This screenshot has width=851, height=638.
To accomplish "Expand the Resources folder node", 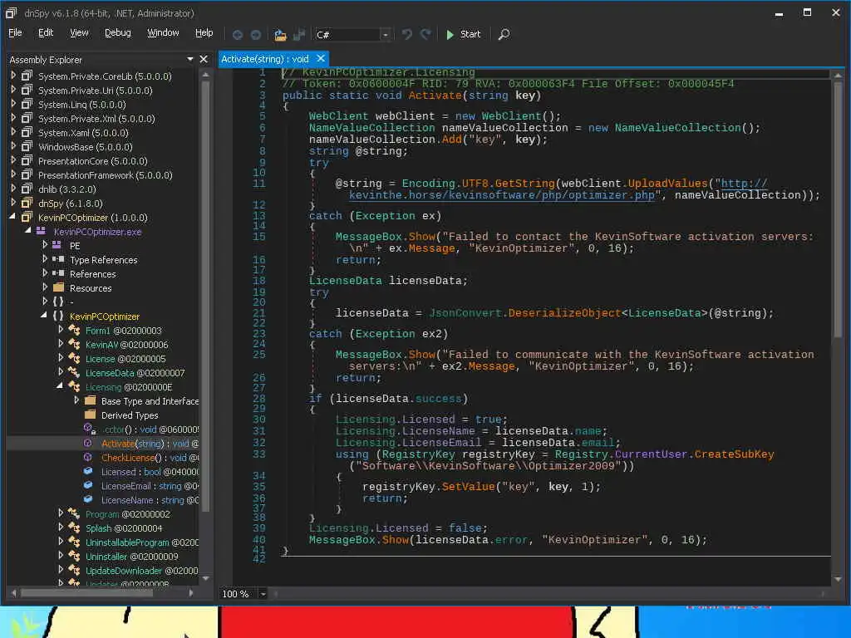I will [x=45, y=287].
